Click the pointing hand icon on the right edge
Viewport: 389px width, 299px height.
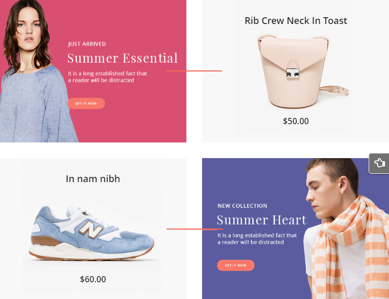379,163
